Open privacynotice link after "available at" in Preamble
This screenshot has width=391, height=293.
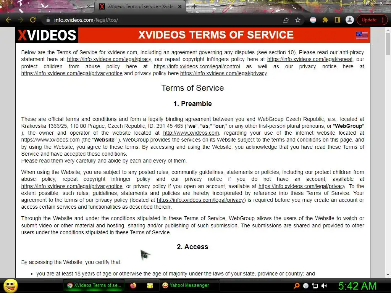(x=72, y=186)
